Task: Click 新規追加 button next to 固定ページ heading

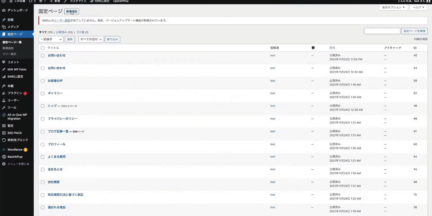Action: pyautogui.click(x=72, y=11)
